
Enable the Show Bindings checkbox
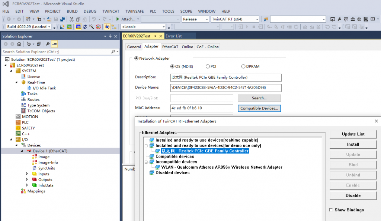point(331,210)
